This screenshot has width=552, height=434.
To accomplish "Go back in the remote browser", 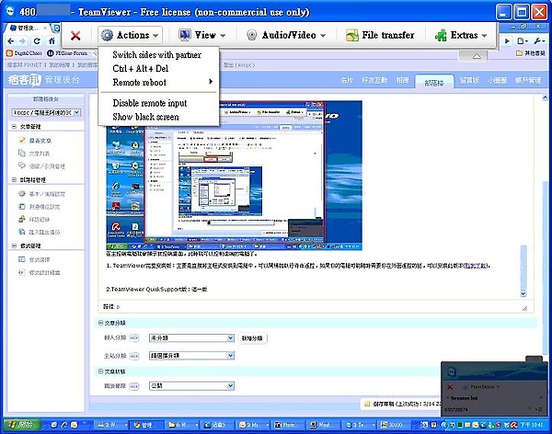I will point(11,41).
